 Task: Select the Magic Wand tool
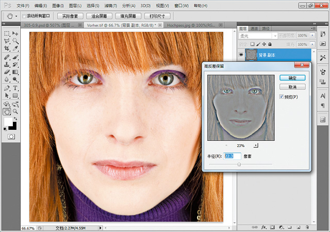tap(15, 41)
